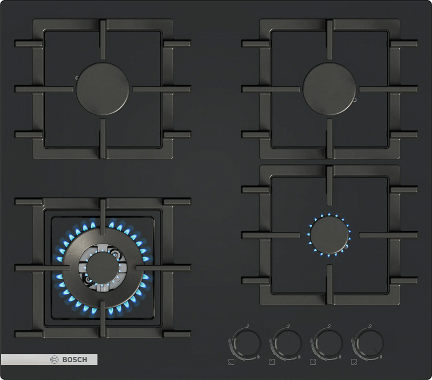The height and width of the screenshot is (380, 432).
Task: Click the lit rear-right burner ring
Action: pyautogui.click(x=328, y=234)
